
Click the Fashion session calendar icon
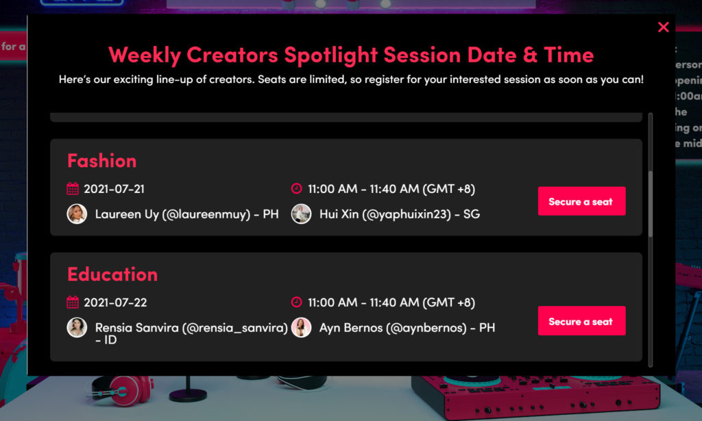(x=73, y=189)
